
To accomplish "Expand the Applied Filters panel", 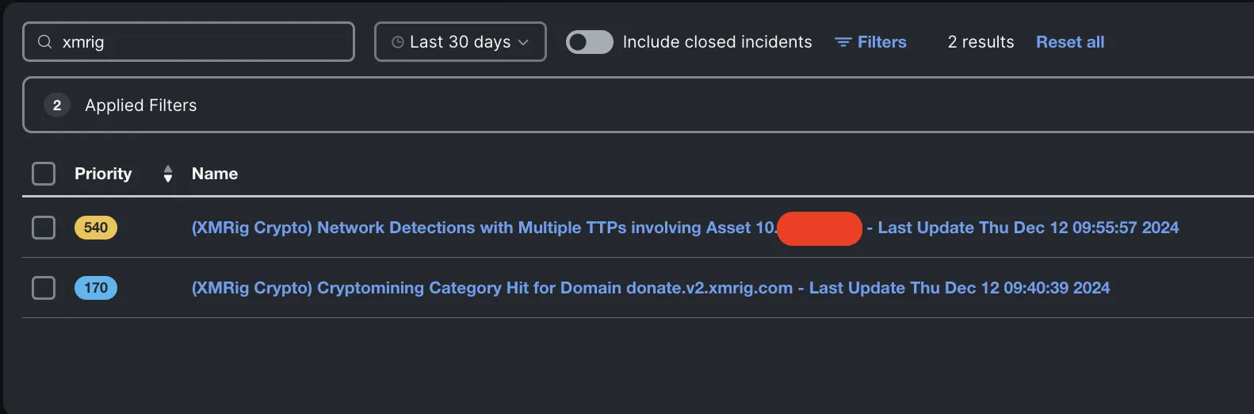I will pyautogui.click(x=141, y=105).
